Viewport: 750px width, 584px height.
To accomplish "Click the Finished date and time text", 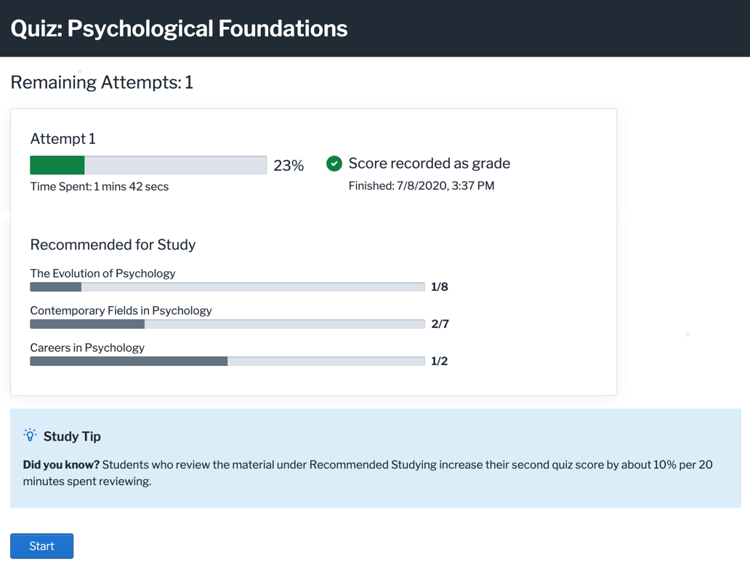I will click(421, 186).
